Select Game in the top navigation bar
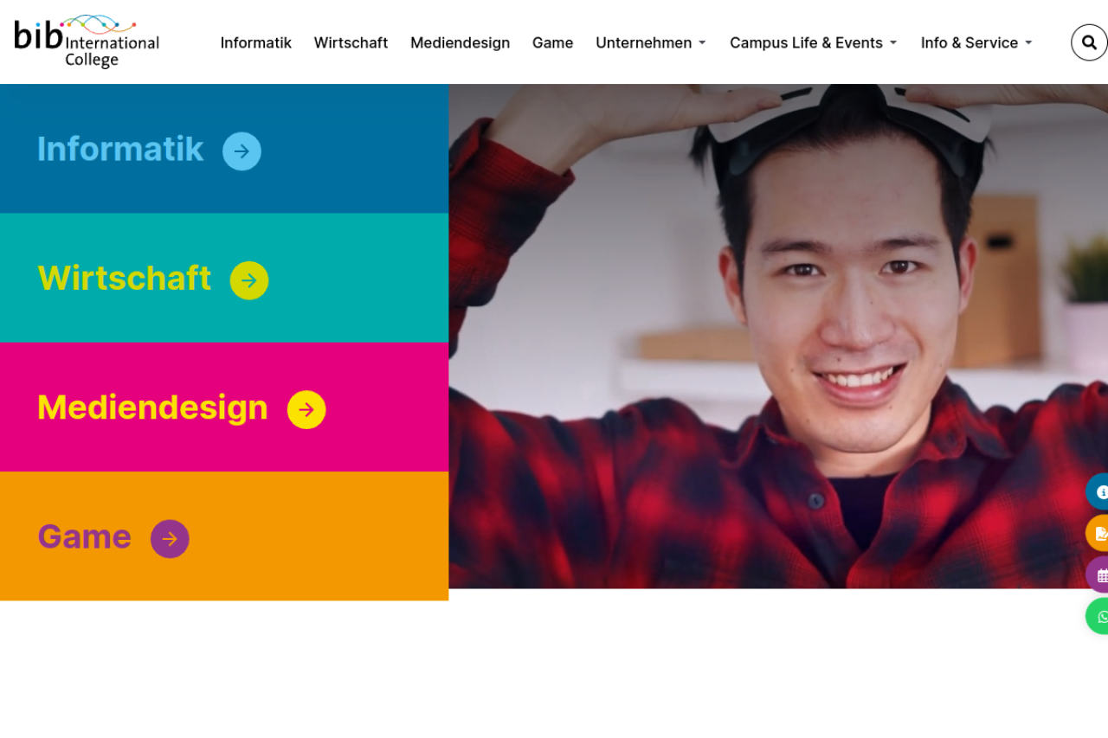 [x=552, y=42]
